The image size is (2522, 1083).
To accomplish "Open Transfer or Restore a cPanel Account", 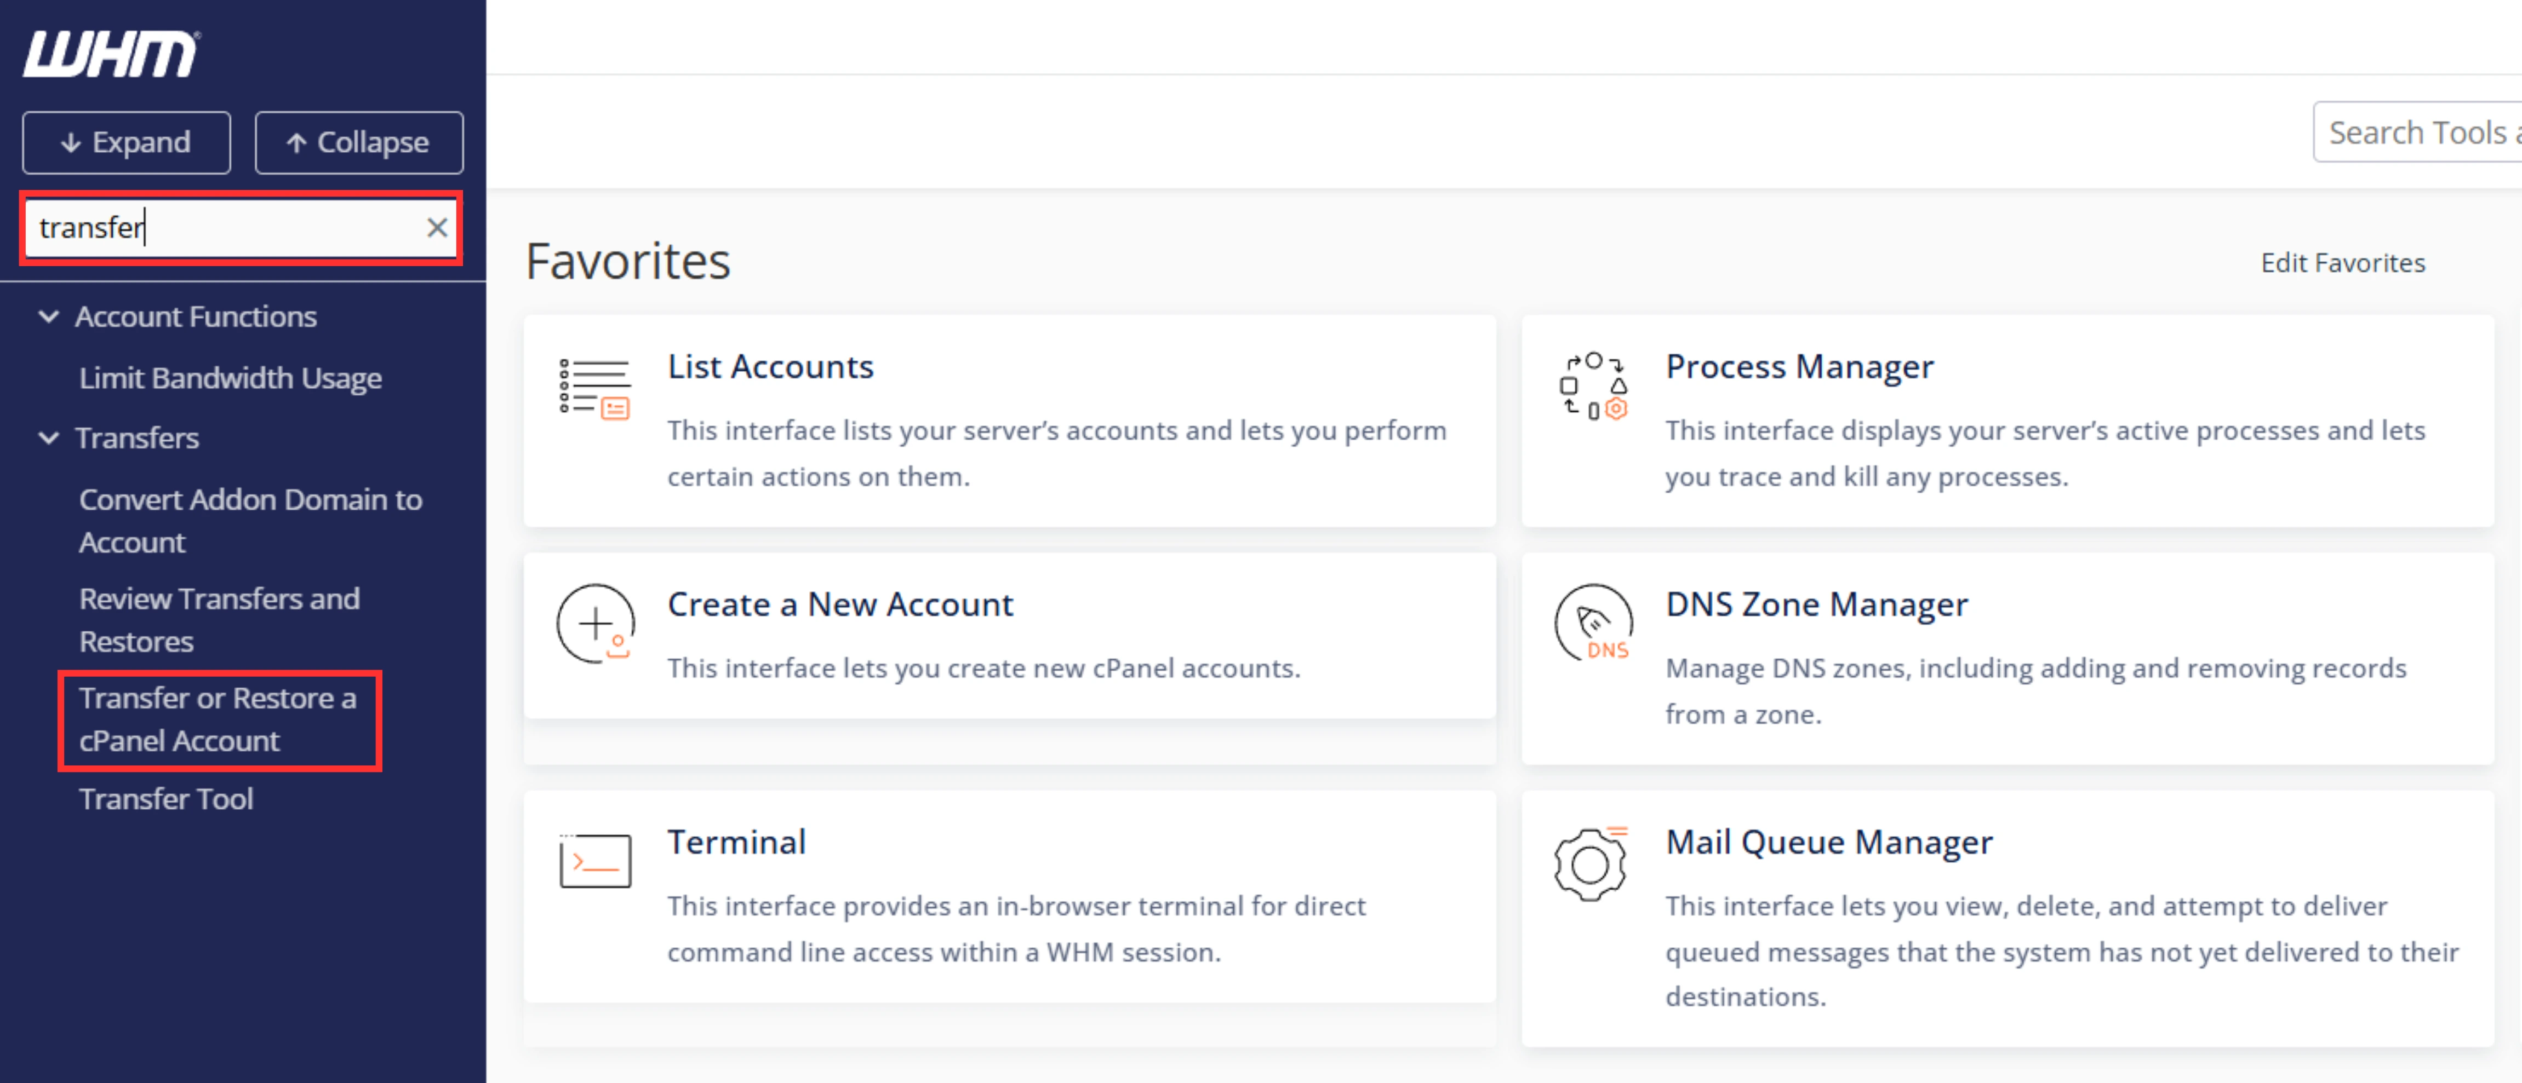I will 218,719.
